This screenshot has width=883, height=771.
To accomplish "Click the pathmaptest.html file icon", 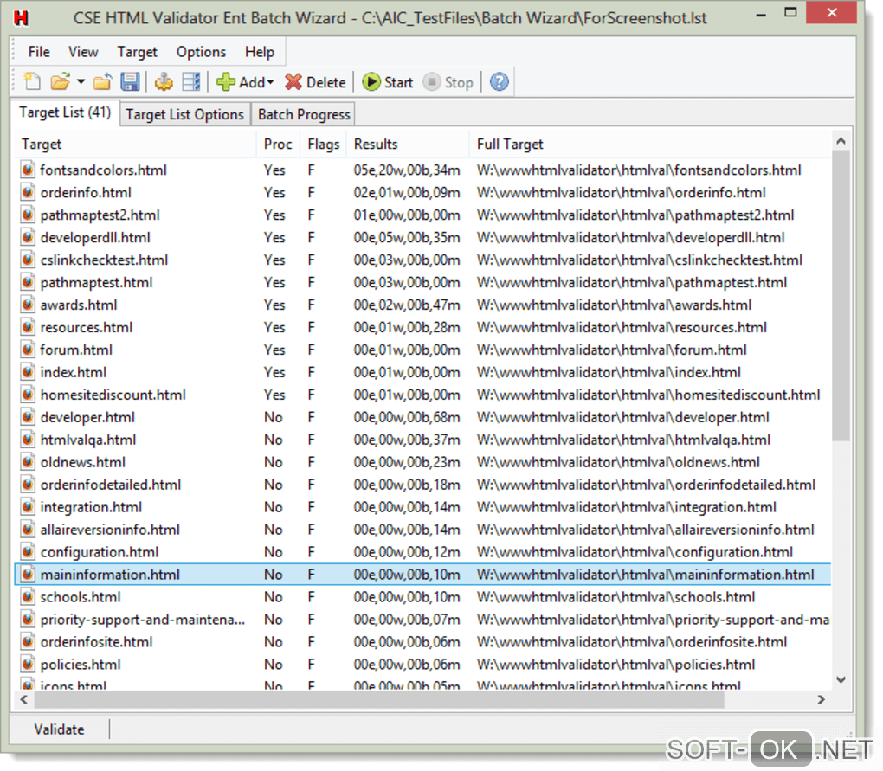I will tap(27, 282).
